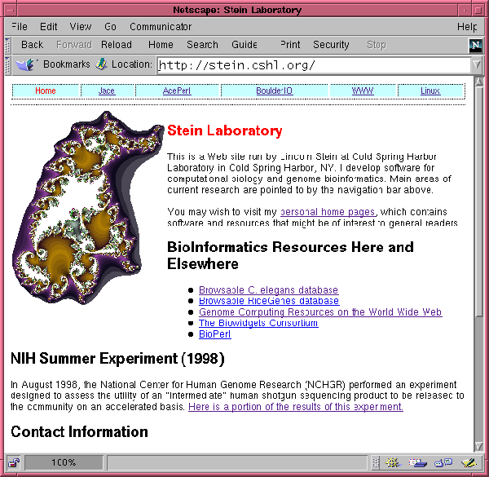Open Navigator from the component bar
The height and width of the screenshot is (477, 489).
pyautogui.click(x=392, y=463)
